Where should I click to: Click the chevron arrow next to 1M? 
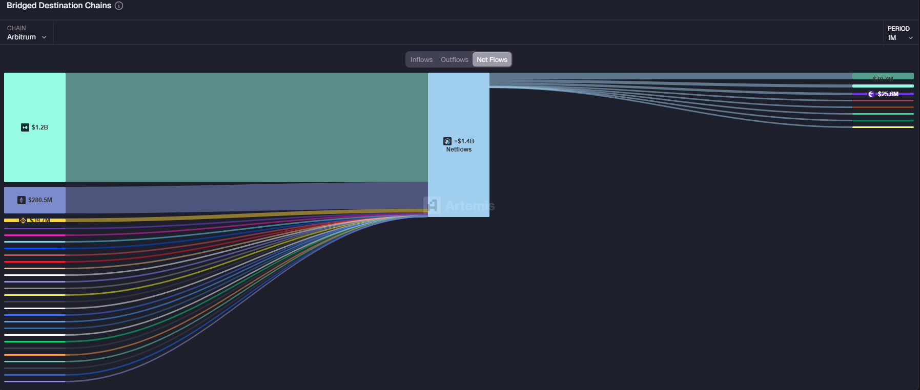click(911, 38)
